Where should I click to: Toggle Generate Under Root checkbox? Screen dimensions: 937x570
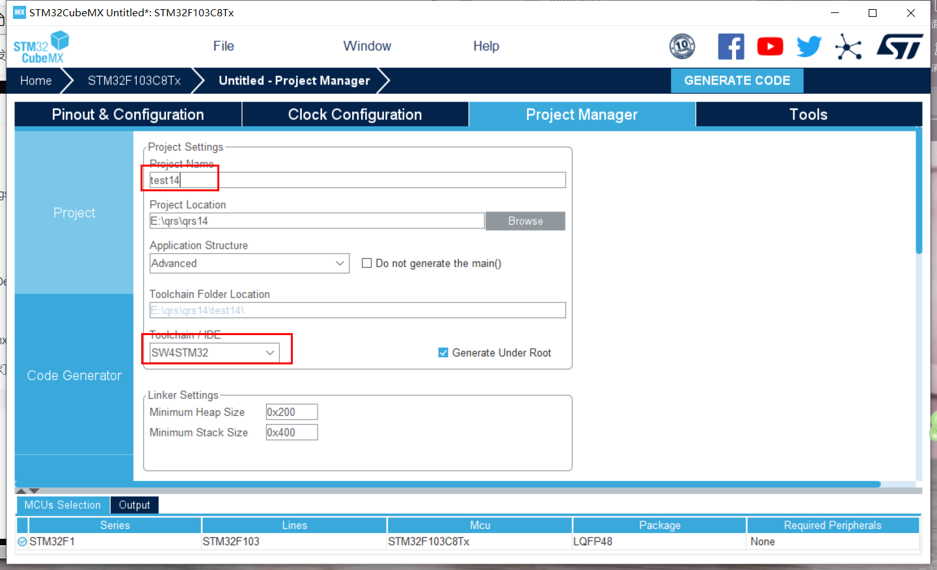tap(443, 353)
